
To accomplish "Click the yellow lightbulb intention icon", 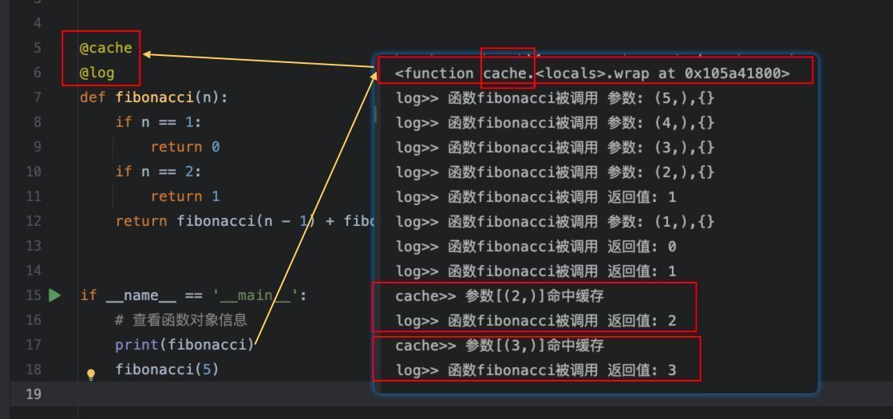I will pyautogui.click(x=90, y=374).
